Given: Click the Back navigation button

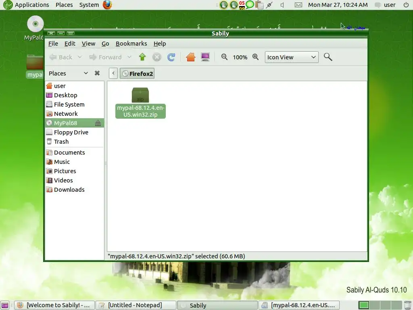Looking at the screenshot, I should (x=61, y=57).
